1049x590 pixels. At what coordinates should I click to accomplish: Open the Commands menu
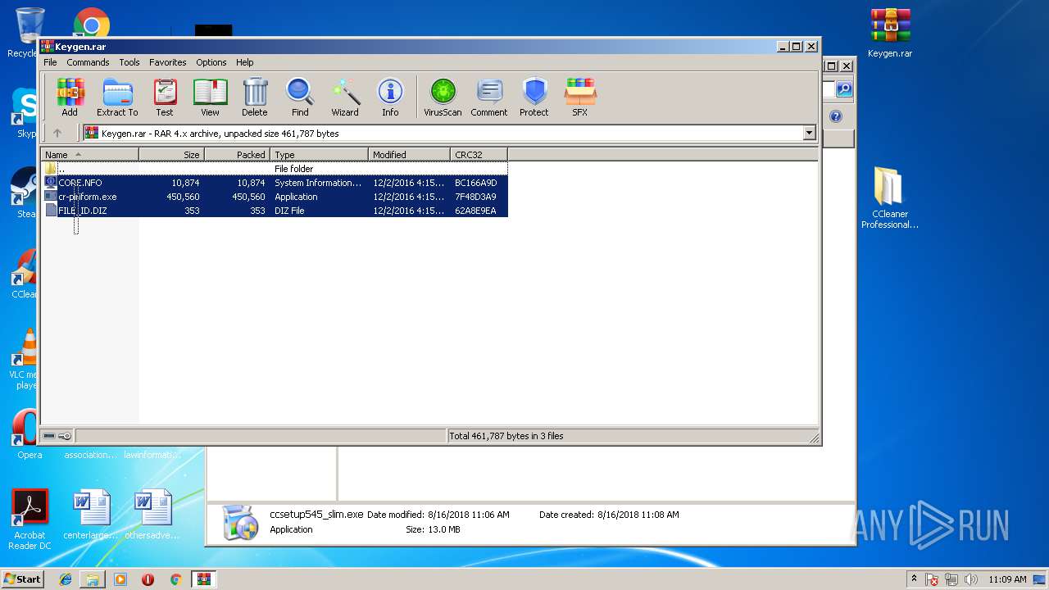[88, 62]
